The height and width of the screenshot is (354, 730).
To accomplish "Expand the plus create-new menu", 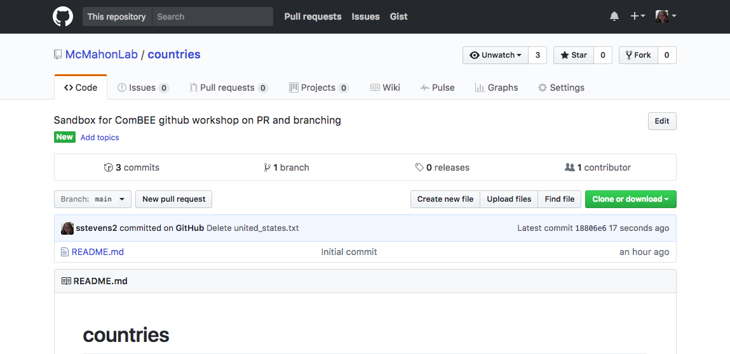I will click(x=637, y=16).
